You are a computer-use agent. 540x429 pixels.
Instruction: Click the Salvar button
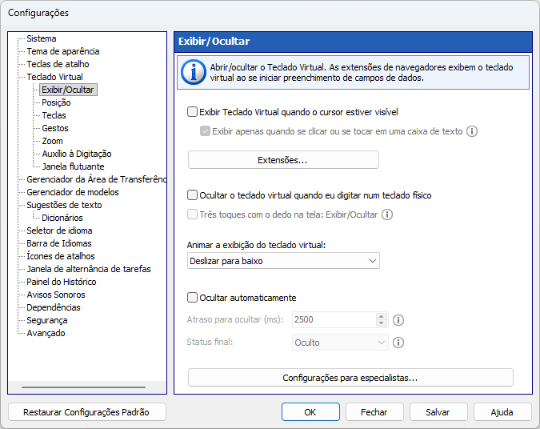pos(438,412)
